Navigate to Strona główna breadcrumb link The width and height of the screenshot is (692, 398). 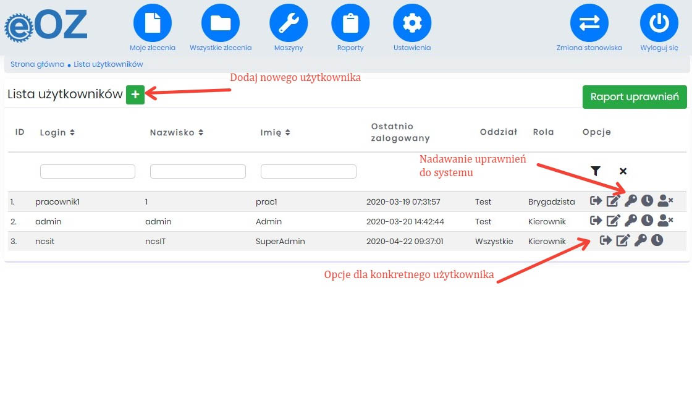37,64
